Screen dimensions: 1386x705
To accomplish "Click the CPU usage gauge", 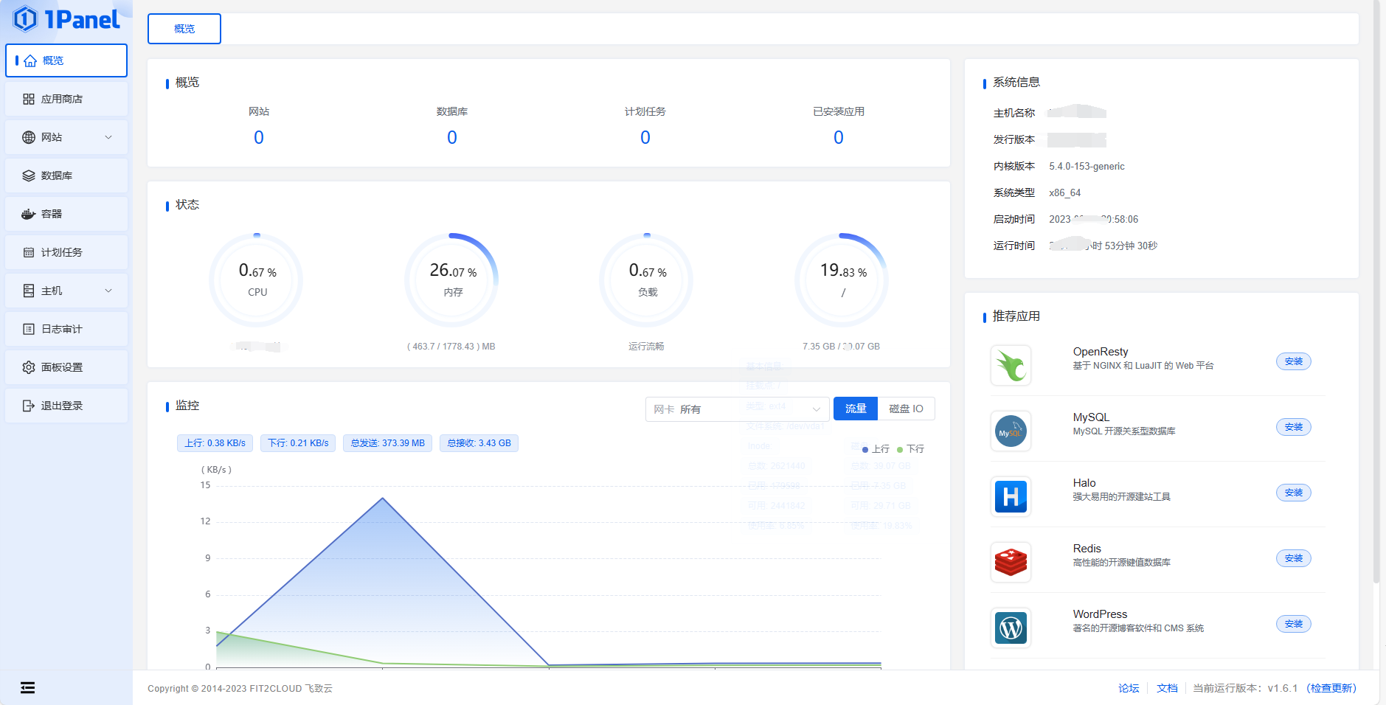I will tap(257, 280).
